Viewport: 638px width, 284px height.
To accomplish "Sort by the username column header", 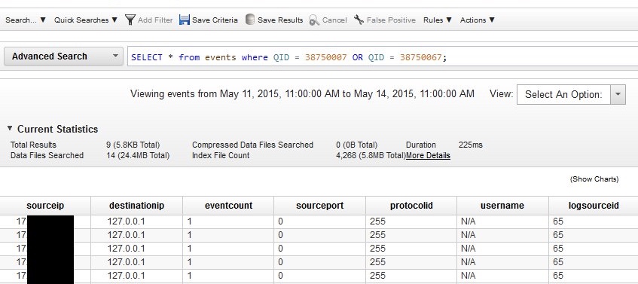I will click(x=502, y=206).
